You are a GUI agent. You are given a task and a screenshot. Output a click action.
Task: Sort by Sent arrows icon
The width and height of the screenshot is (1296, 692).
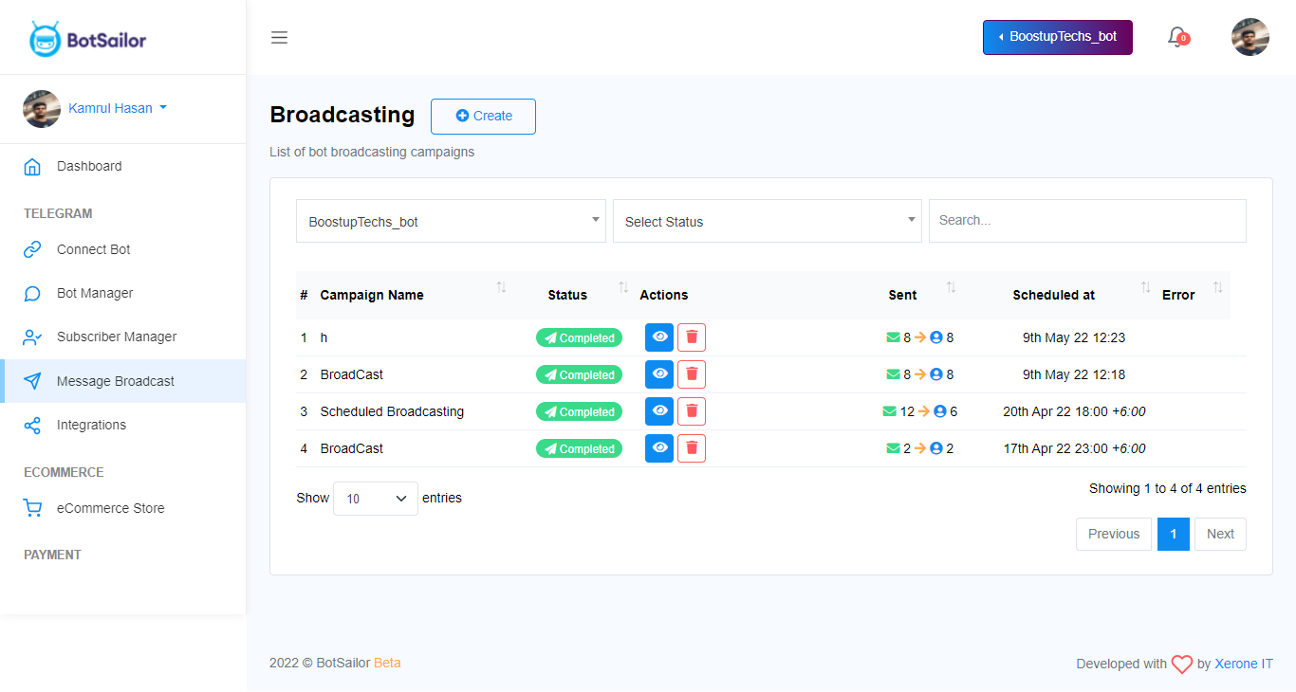pos(951,287)
